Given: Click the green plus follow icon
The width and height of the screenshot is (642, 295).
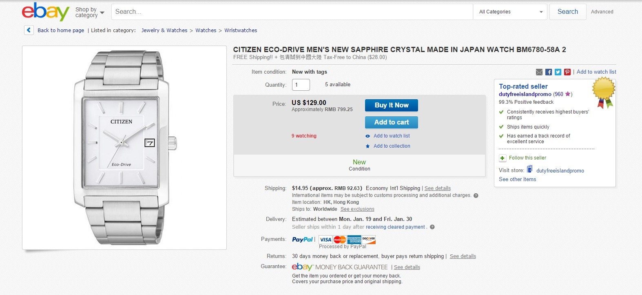Looking at the screenshot, I should [503, 158].
